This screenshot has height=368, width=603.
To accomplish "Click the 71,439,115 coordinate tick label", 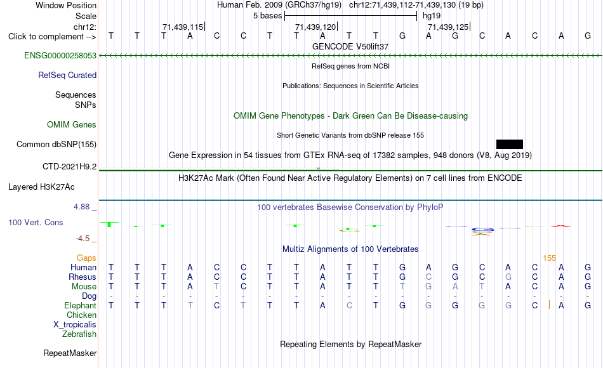I will (183, 27).
